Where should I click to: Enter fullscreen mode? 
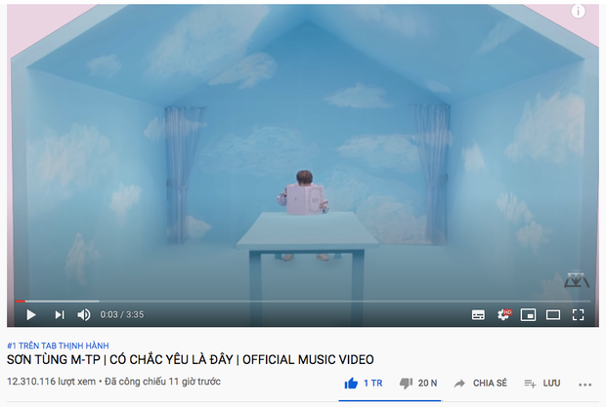coord(579,315)
